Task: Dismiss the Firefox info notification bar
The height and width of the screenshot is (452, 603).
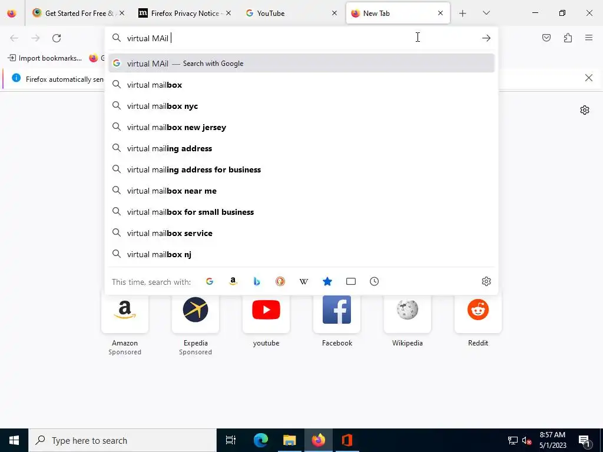Action: 588,78
